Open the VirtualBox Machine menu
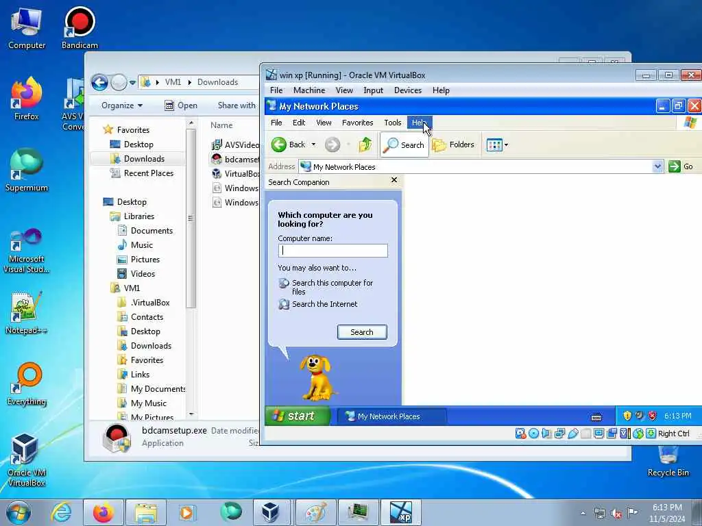This screenshot has width=702, height=526. (x=309, y=90)
